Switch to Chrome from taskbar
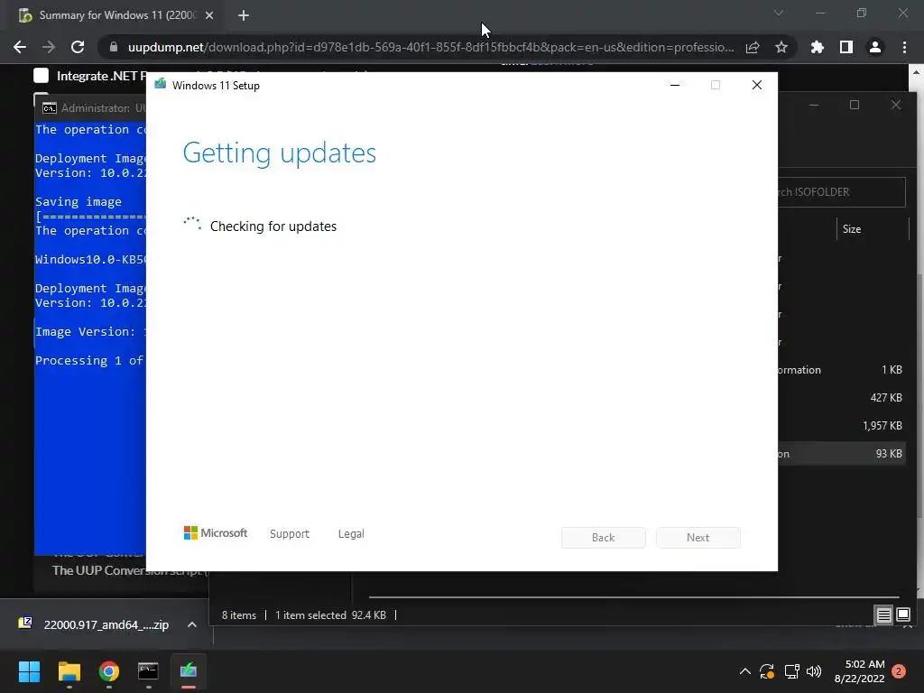Image resolution: width=924 pixels, height=693 pixels. (109, 671)
